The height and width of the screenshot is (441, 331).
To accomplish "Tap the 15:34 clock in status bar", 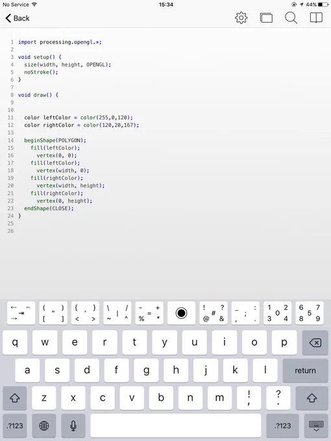I will coord(165,5).
